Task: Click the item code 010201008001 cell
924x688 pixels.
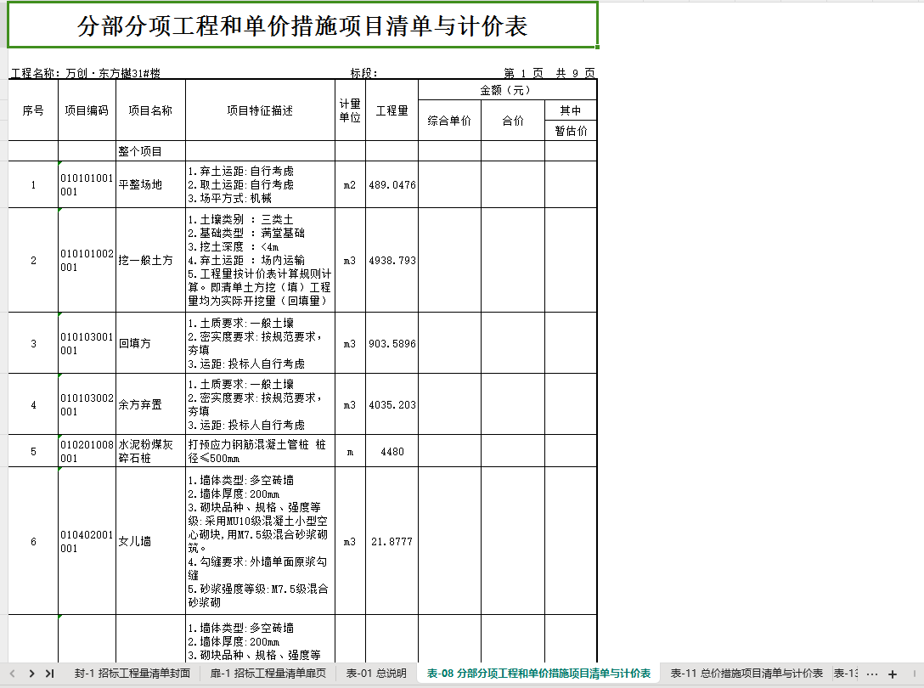Action: tap(87, 451)
